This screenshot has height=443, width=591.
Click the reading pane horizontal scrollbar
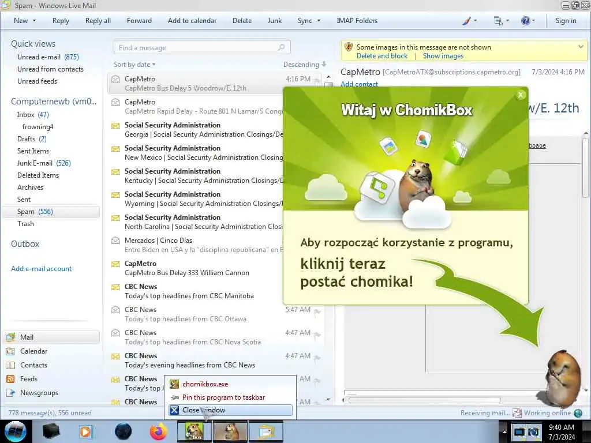[424, 400]
